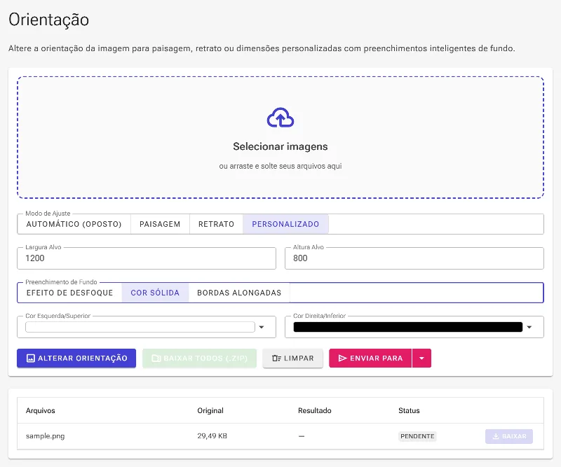Choose Bordas Alongadas background fill

(239, 293)
